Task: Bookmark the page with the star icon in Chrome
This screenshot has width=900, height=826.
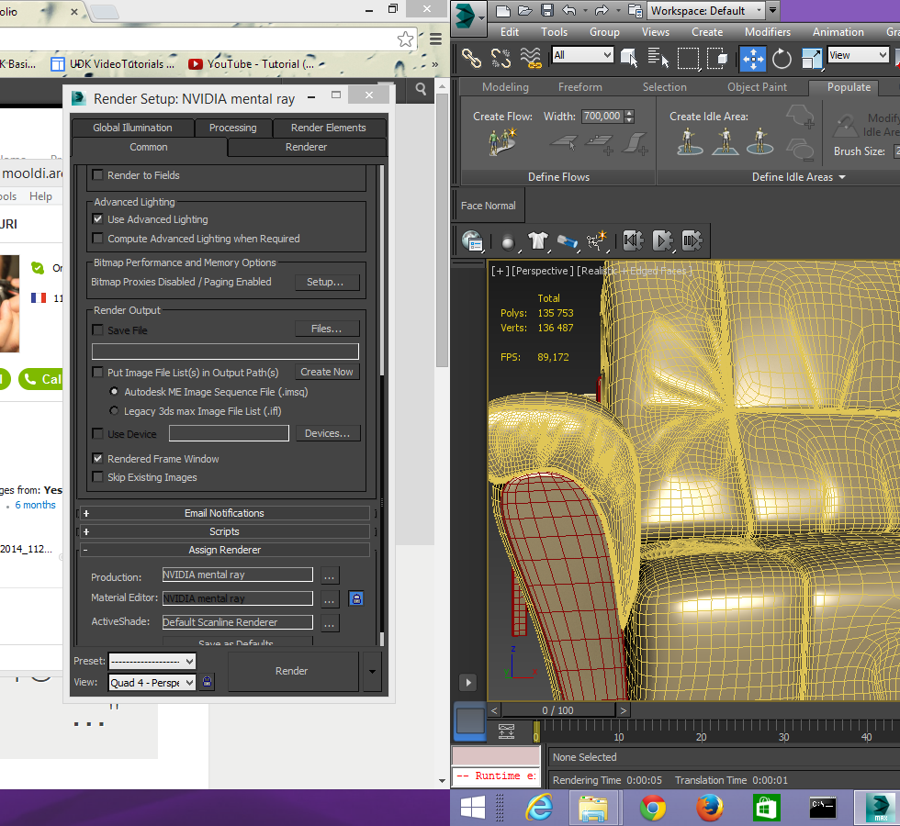Action: [405, 39]
